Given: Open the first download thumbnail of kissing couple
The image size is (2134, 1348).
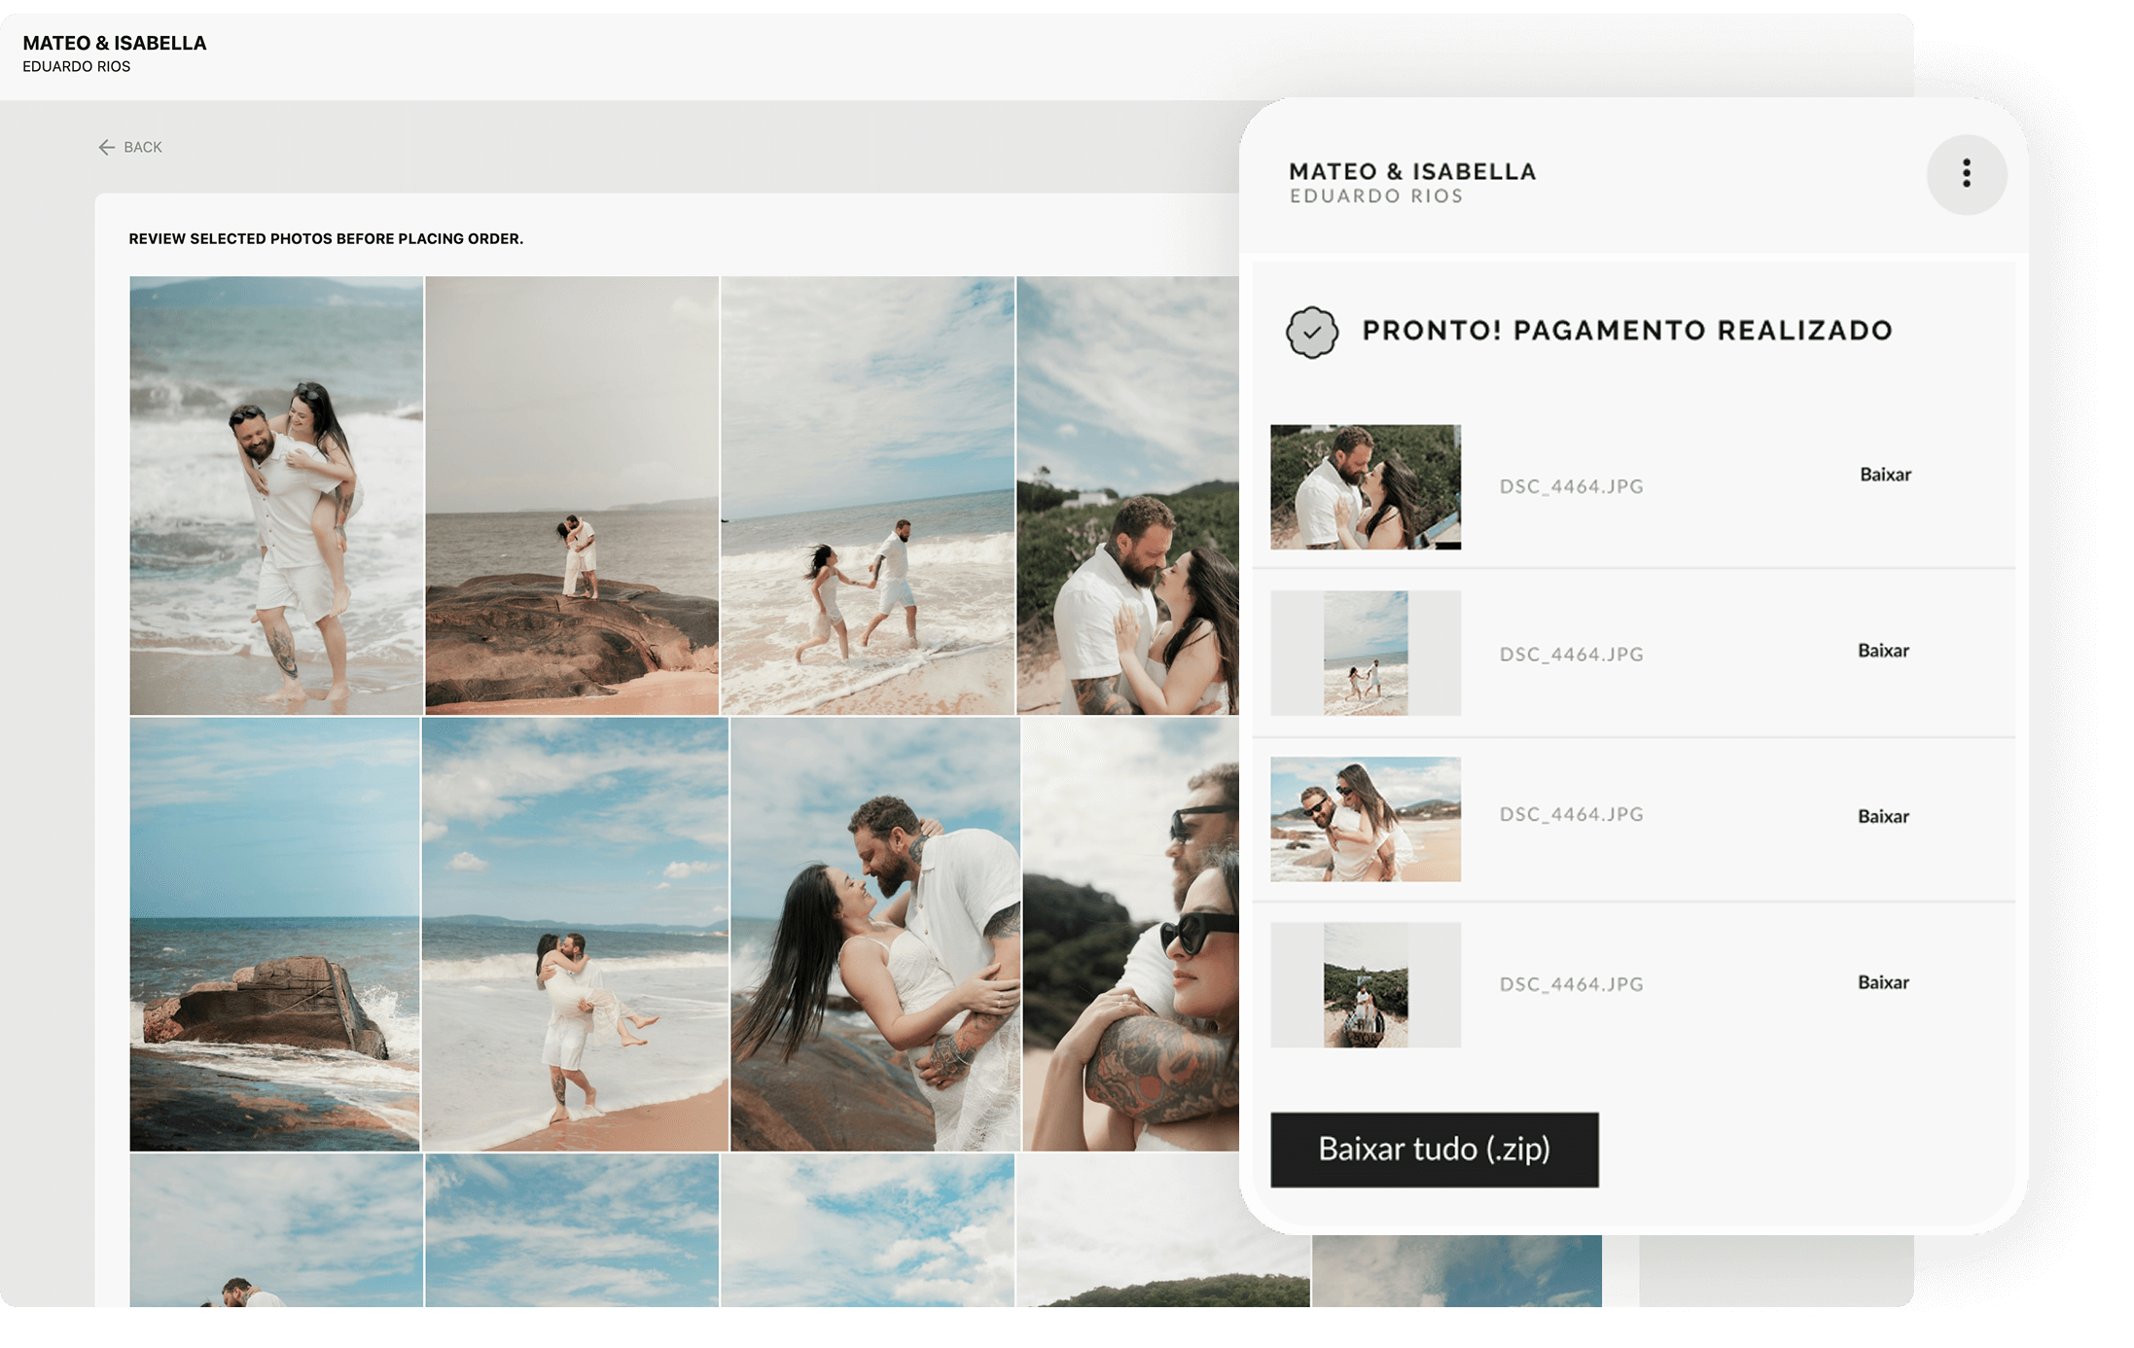Looking at the screenshot, I should pyautogui.click(x=1365, y=486).
